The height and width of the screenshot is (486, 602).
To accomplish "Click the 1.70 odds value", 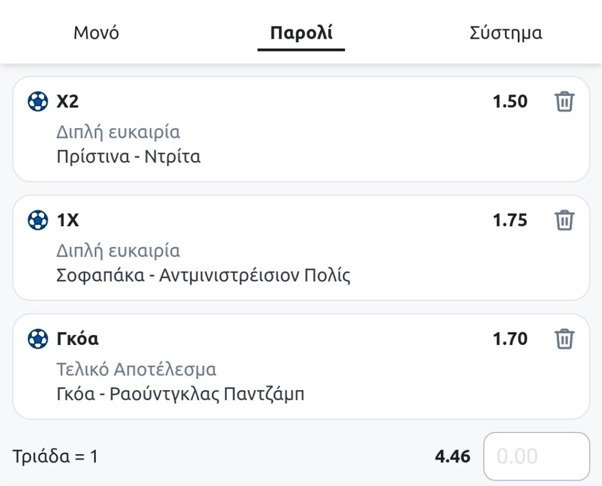I will [510, 339].
